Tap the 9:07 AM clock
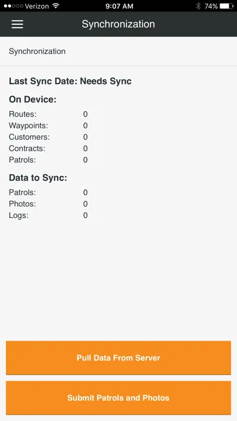Image resolution: width=237 pixels, height=421 pixels. 119,6
